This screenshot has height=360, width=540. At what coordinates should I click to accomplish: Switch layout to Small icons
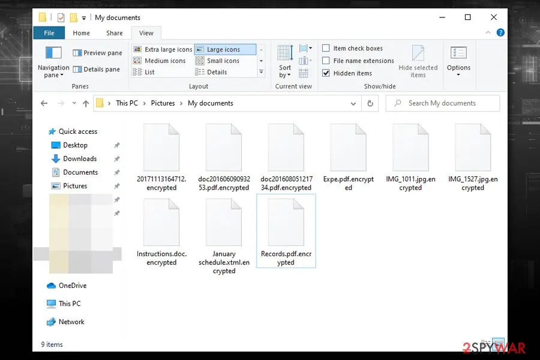[217, 61]
